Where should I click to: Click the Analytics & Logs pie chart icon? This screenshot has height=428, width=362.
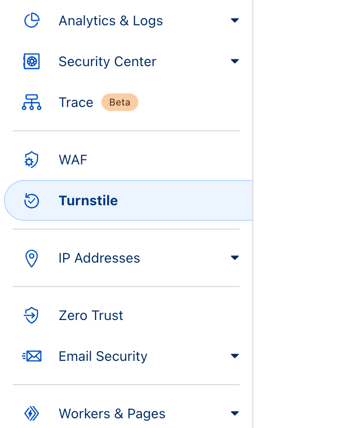pyautogui.click(x=32, y=21)
